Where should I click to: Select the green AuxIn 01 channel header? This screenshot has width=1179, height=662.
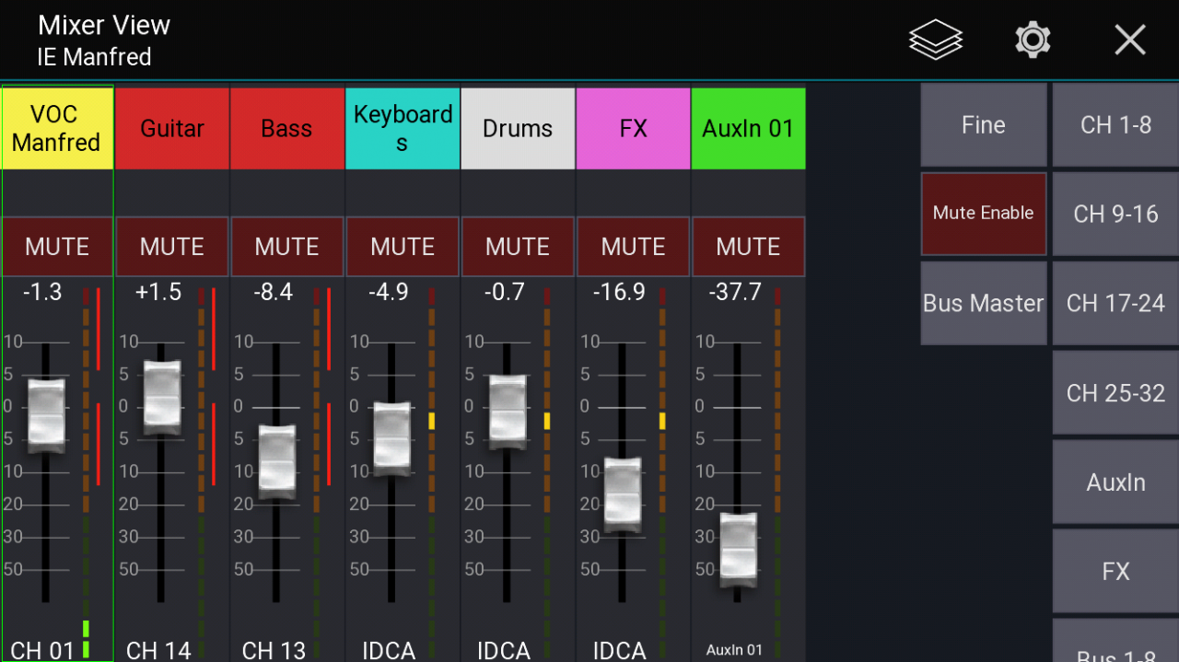pos(748,129)
